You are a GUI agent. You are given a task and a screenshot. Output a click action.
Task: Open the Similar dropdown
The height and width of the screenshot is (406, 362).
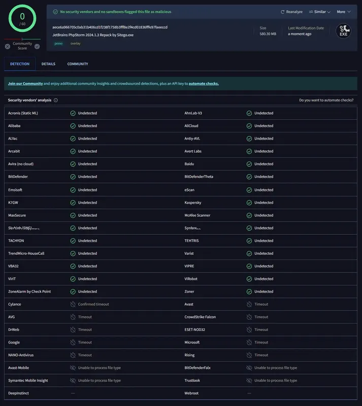319,12
